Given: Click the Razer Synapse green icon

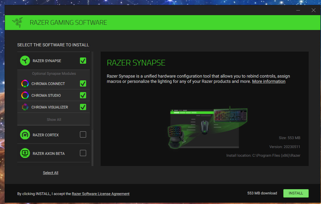Looking at the screenshot, I should pos(25,61).
